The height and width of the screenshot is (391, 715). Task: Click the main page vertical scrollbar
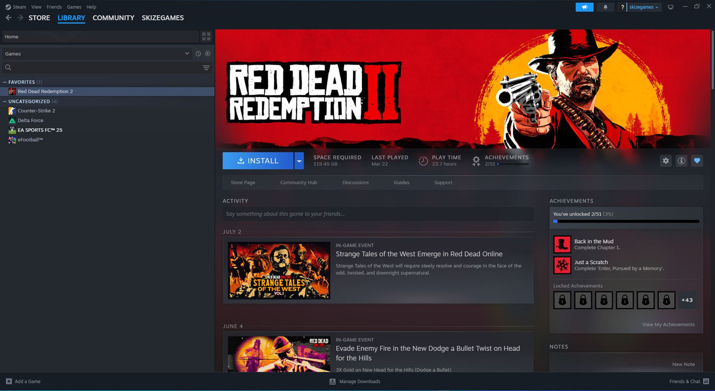pyautogui.click(x=713, y=59)
